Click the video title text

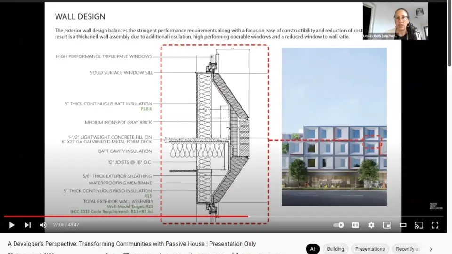pyautogui.click(x=132, y=244)
